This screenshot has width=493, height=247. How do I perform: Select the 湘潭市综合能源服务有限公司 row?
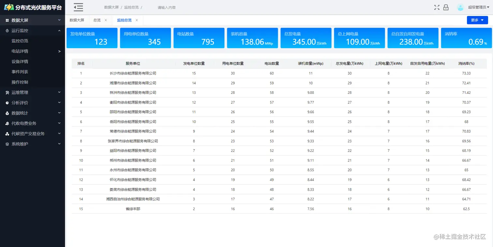click(279, 83)
